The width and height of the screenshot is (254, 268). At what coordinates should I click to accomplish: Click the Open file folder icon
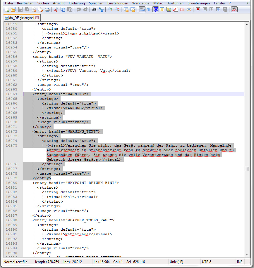[x=13, y=10]
